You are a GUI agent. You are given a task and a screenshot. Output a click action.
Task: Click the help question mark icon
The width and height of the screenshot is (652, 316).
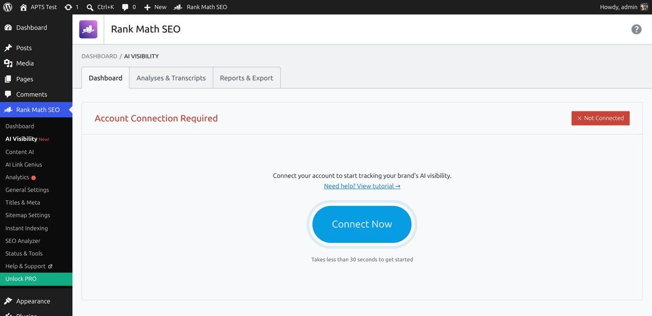pos(636,29)
